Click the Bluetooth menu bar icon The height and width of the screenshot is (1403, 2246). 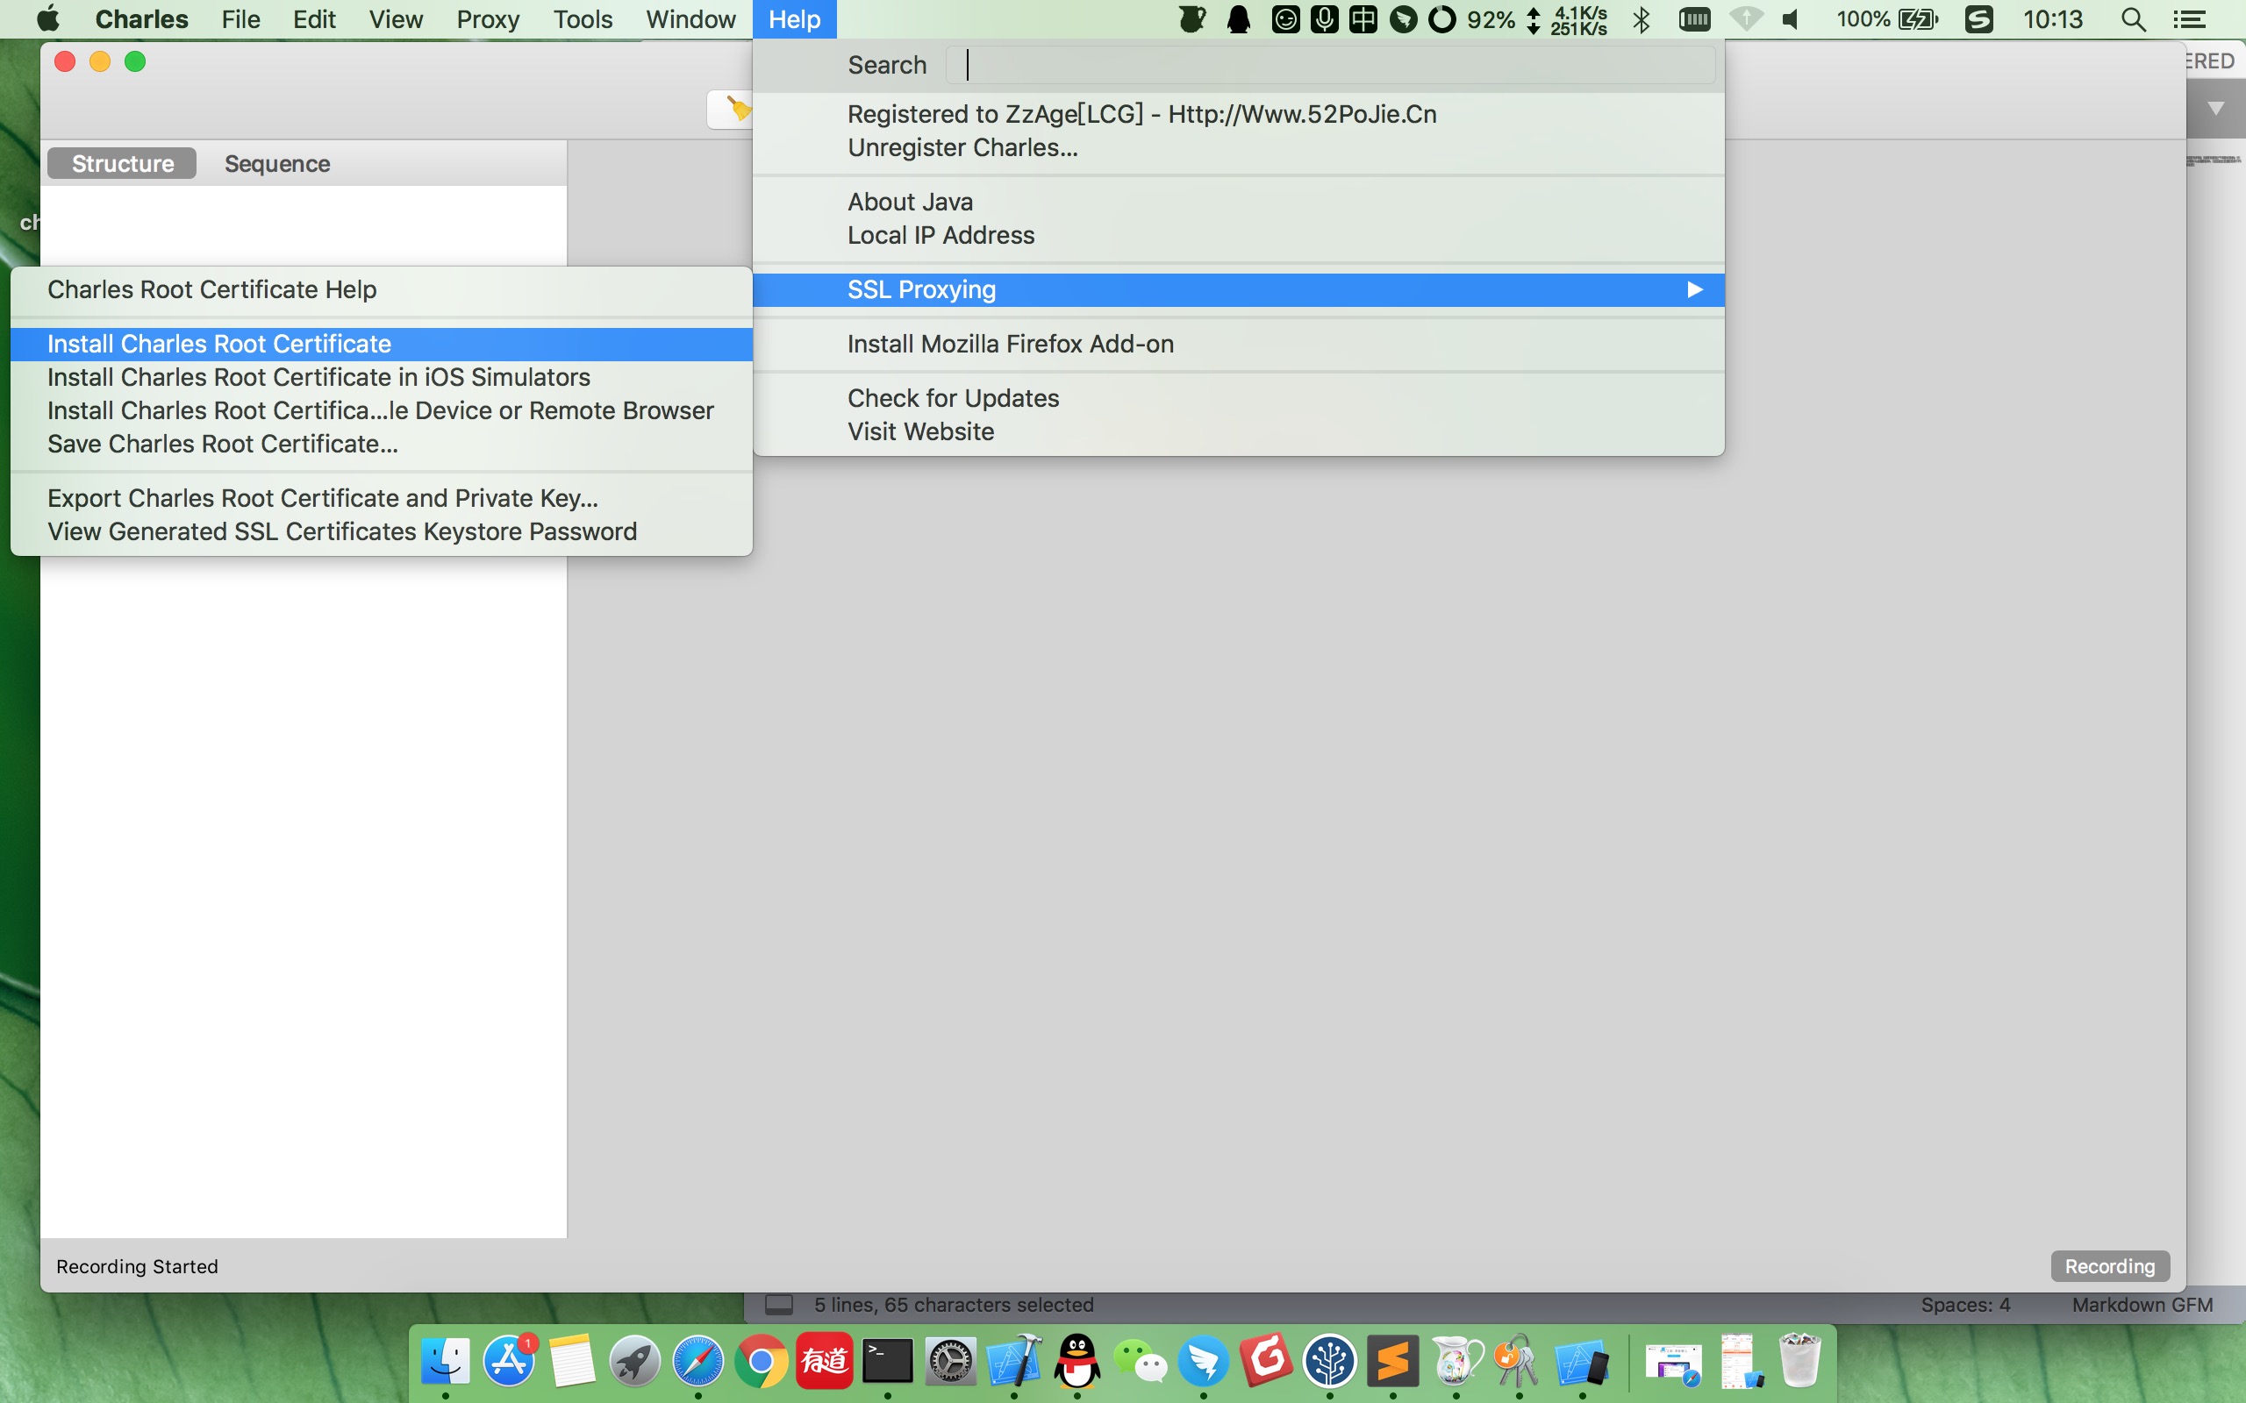1641,19
